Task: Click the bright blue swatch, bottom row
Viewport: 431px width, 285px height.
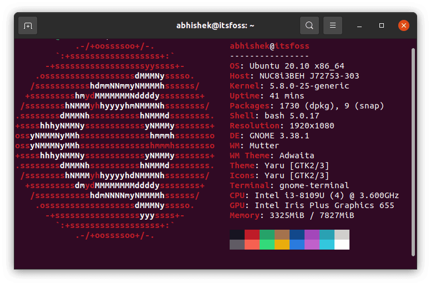Action: click(x=297, y=245)
